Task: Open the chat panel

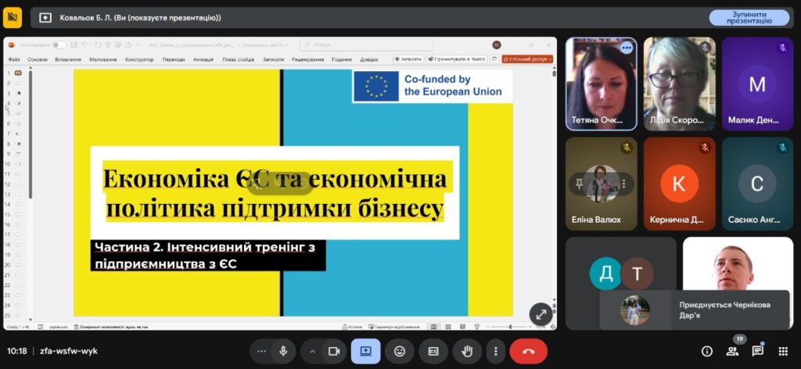Action: click(757, 351)
